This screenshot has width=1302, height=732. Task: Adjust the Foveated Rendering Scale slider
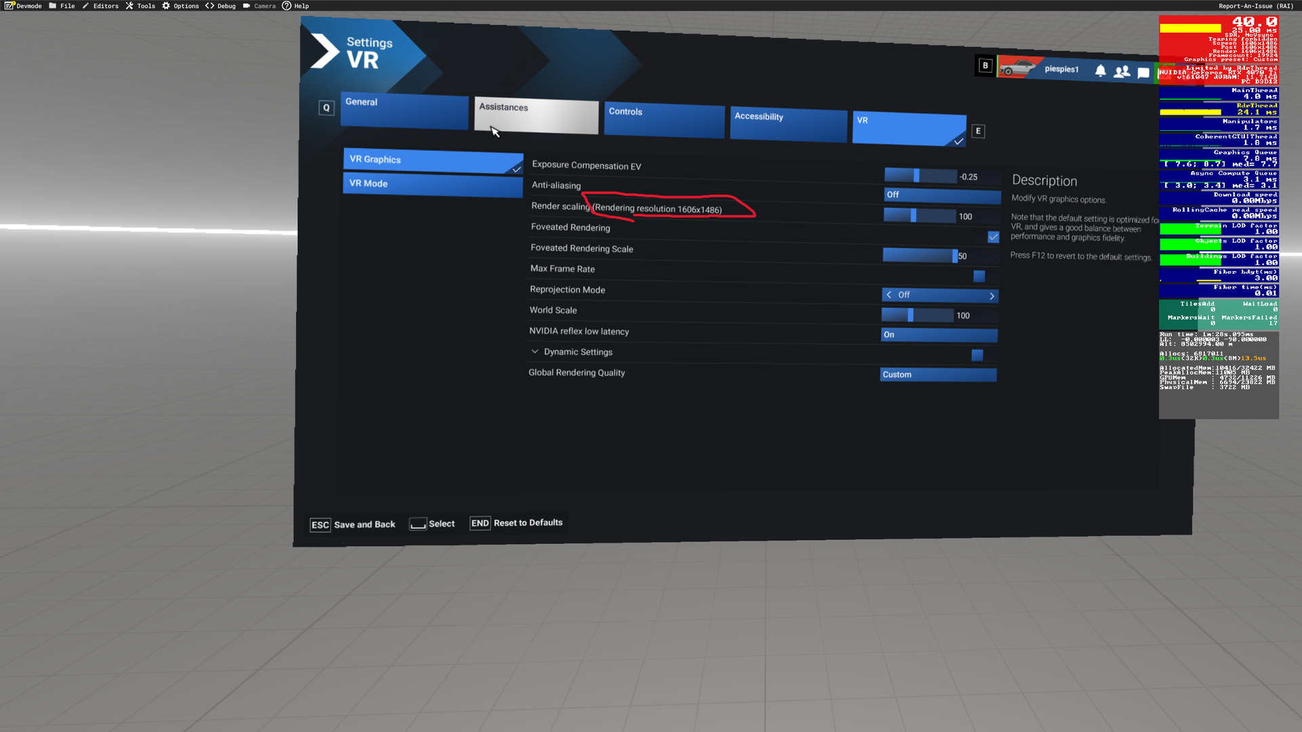click(918, 256)
